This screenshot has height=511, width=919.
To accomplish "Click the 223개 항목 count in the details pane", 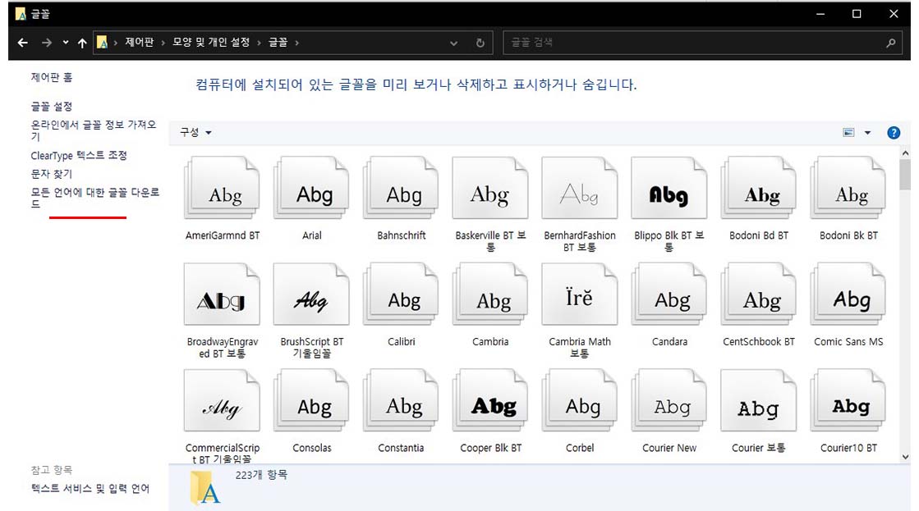I will 261,475.
